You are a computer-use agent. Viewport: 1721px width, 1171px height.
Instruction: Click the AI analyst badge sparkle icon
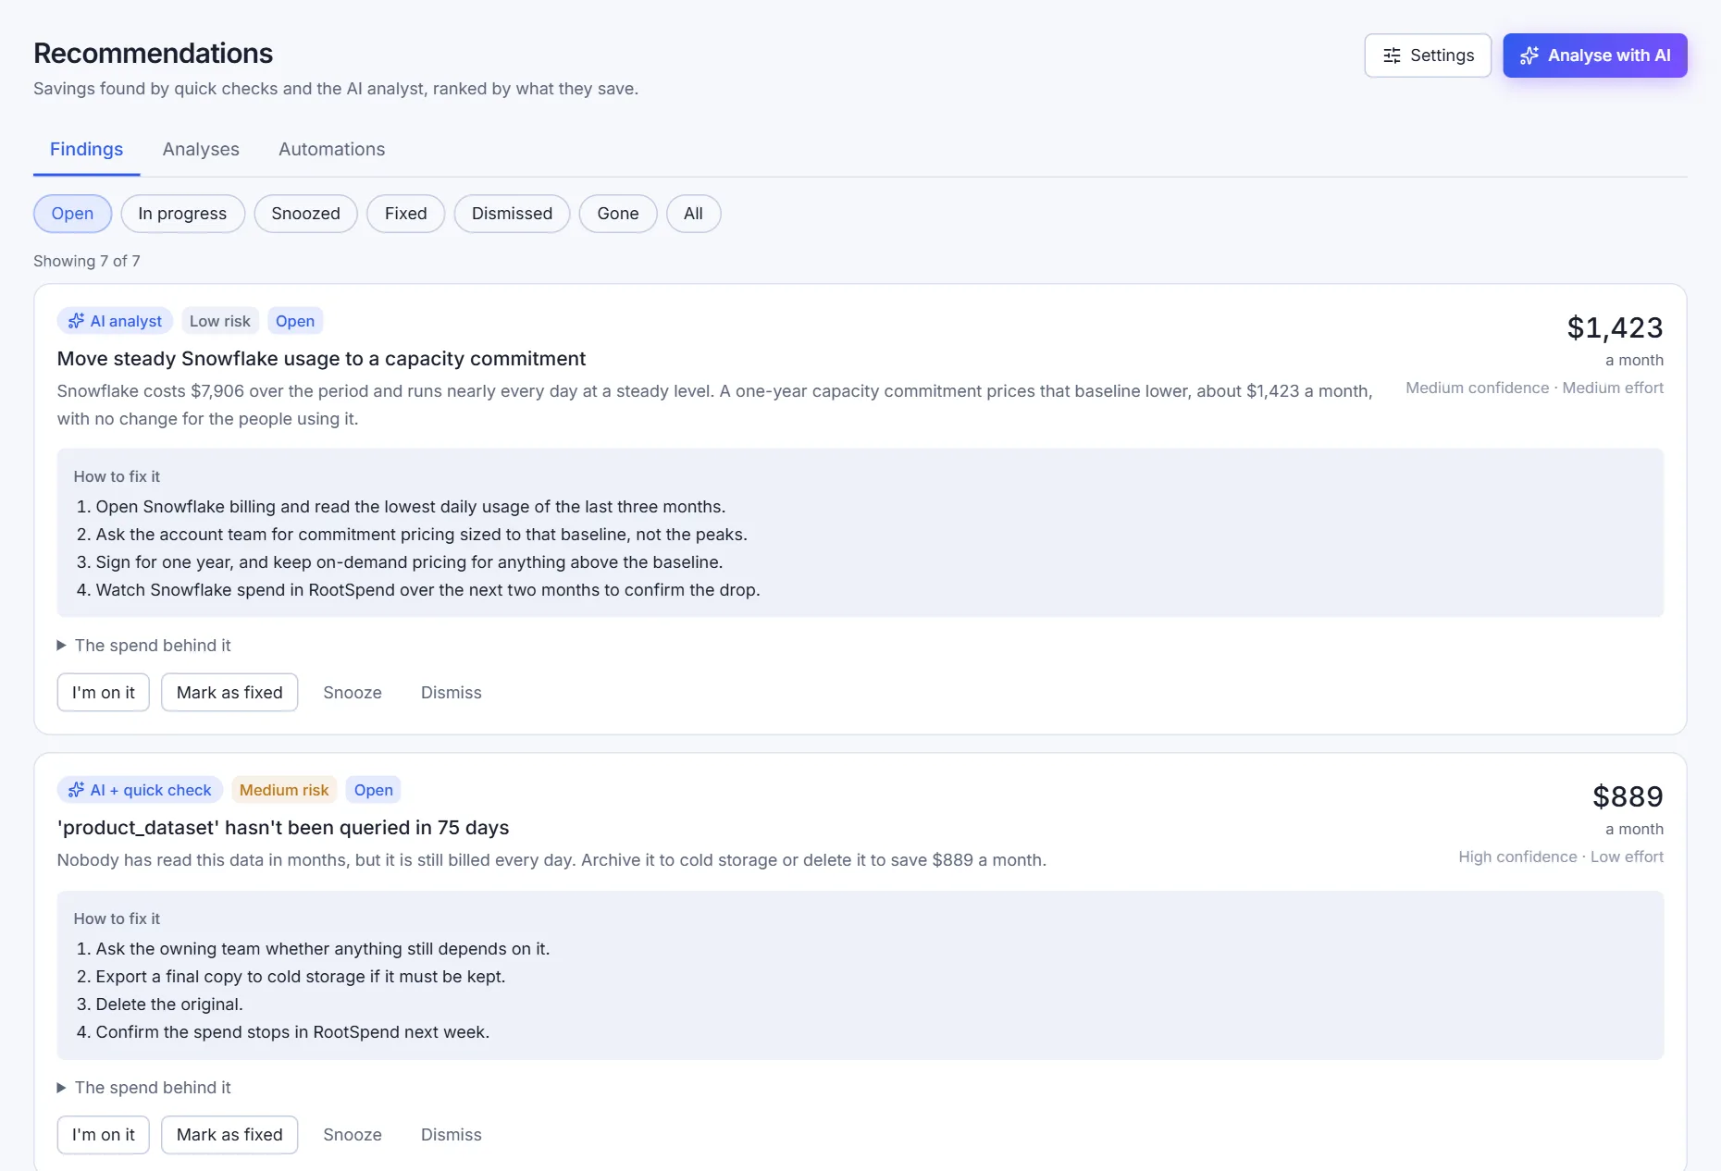click(x=76, y=321)
